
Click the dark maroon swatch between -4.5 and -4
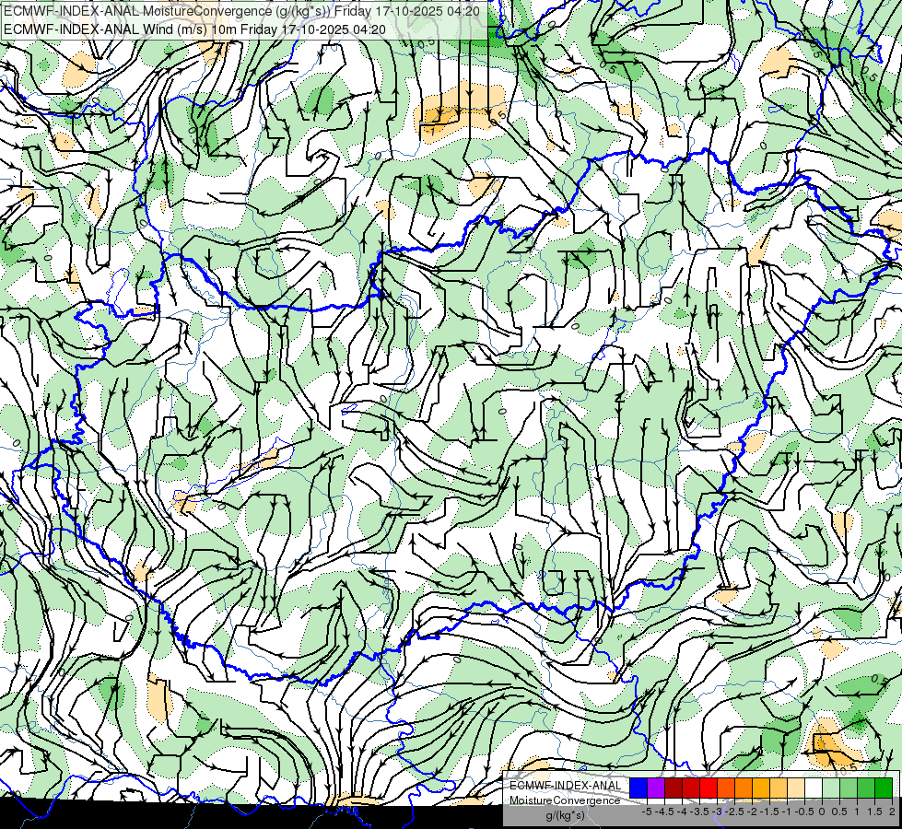tap(674, 788)
